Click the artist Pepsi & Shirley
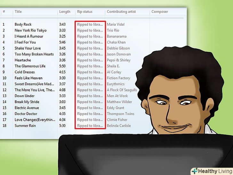The width and height of the screenshot is (233, 175). coord(118,60)
